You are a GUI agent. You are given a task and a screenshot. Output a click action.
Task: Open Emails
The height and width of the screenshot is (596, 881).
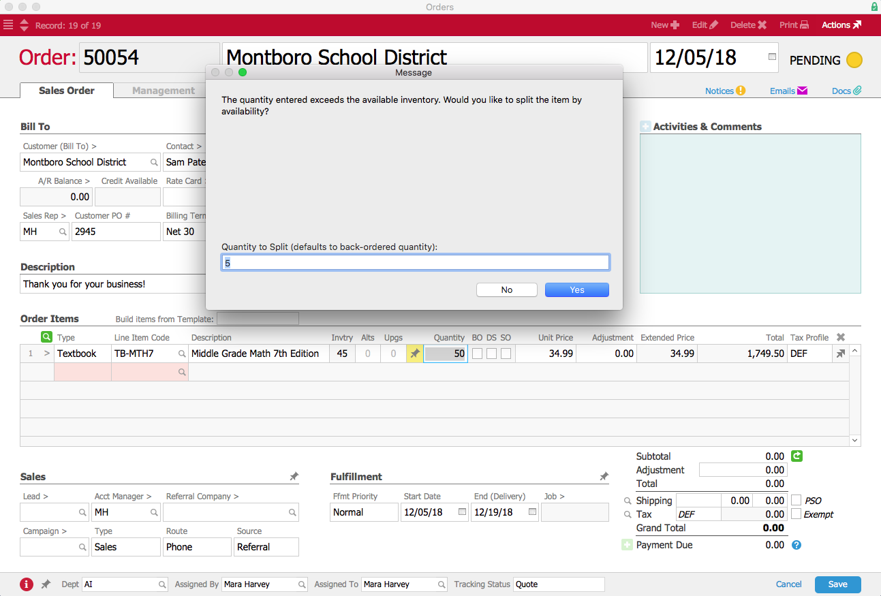coord(788,91)
